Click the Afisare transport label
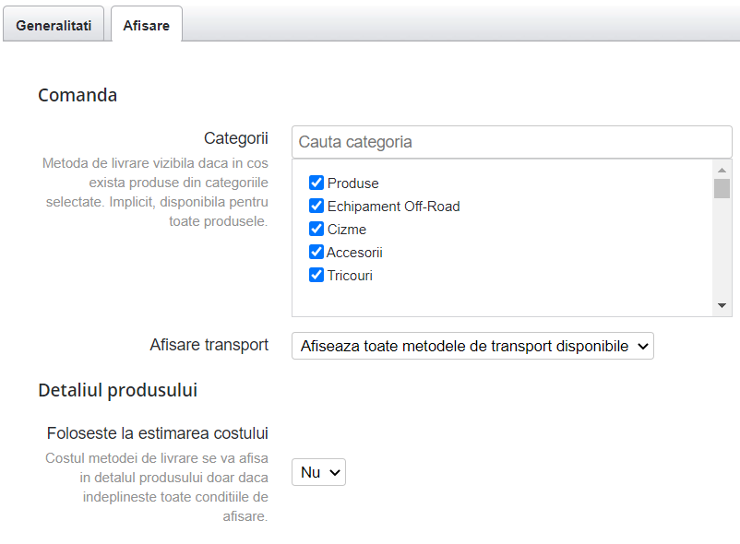The image size is (740, 544). coord(209,345)
